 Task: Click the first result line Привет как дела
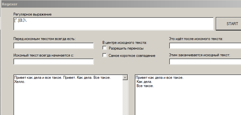point(160,78)
